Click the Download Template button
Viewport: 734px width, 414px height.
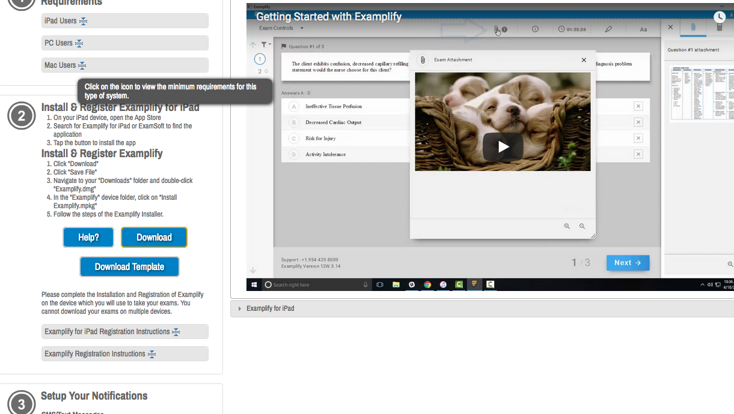[x=129, y=267]
